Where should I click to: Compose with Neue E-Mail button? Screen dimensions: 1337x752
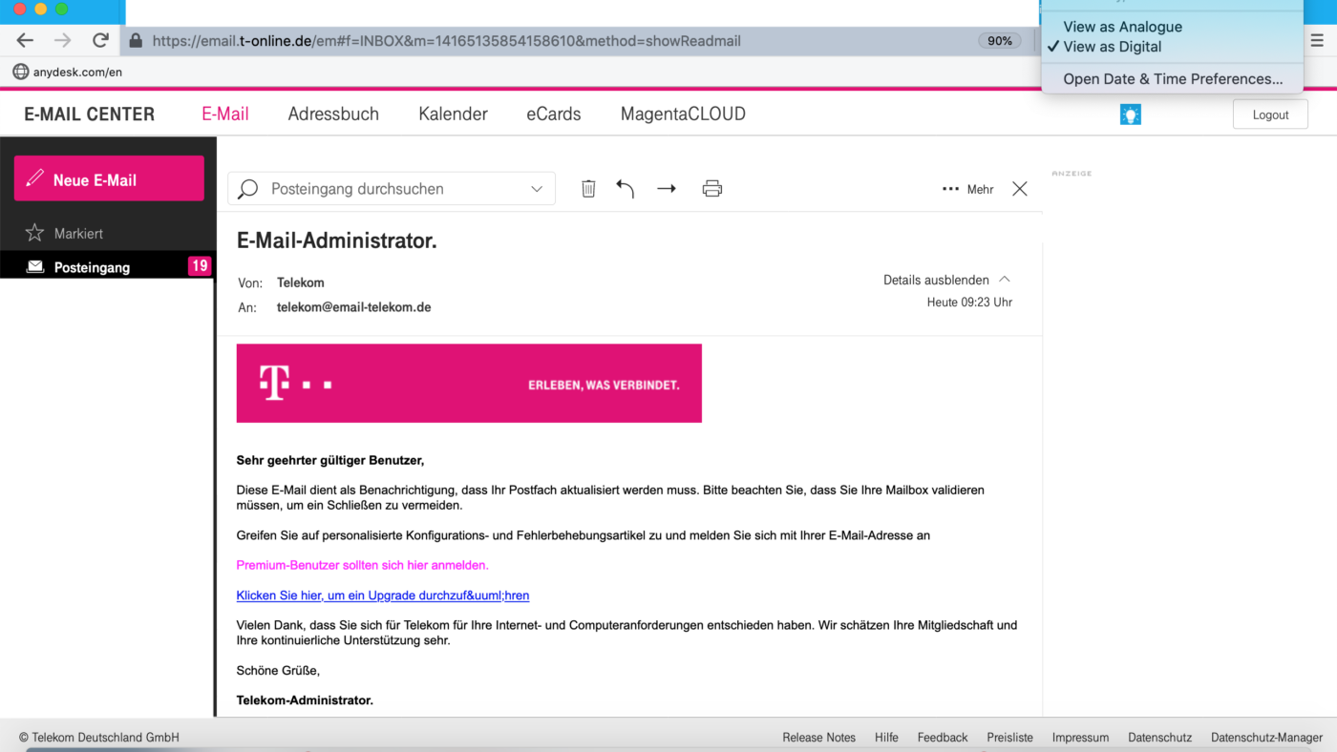(109, 178)
